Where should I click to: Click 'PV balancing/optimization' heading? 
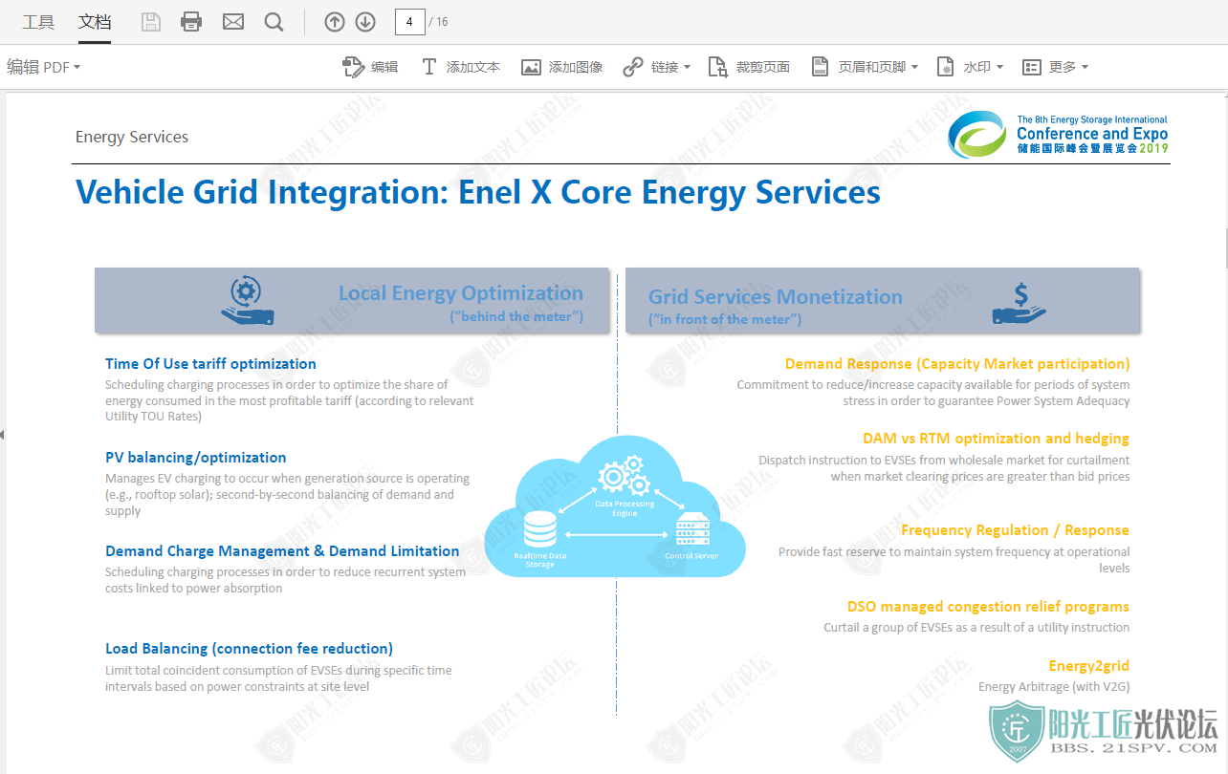[x=196, y=457]
